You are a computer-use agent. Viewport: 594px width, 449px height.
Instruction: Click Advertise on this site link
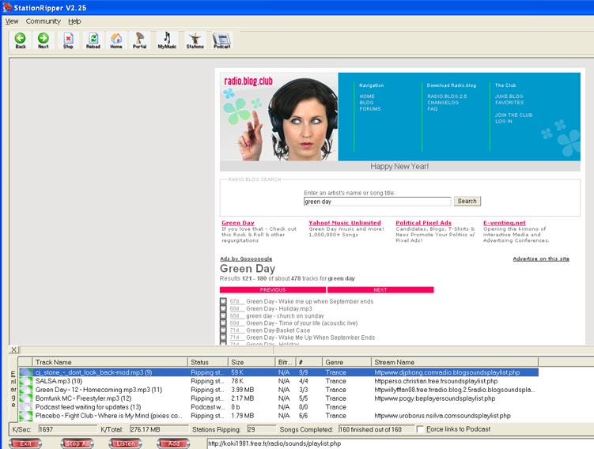(541, 258)
